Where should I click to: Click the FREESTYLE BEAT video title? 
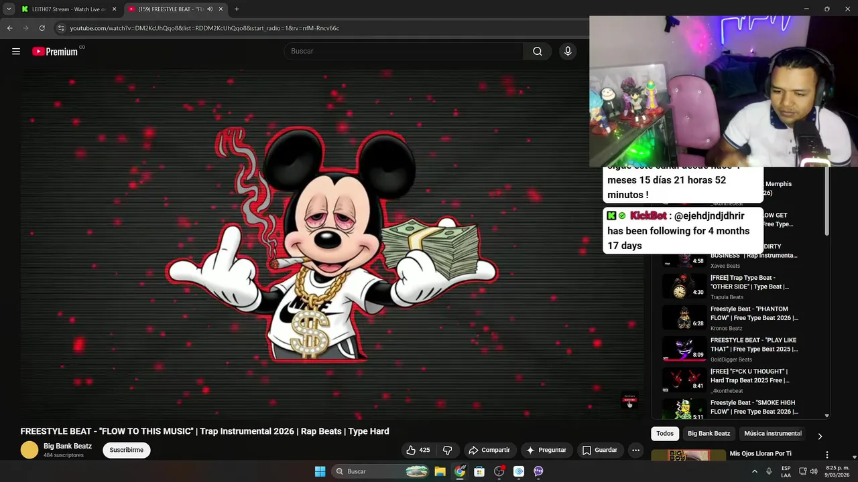204,431
